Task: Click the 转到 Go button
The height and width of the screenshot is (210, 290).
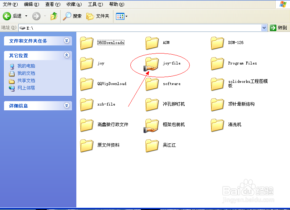Action: [x=278, y=28]
